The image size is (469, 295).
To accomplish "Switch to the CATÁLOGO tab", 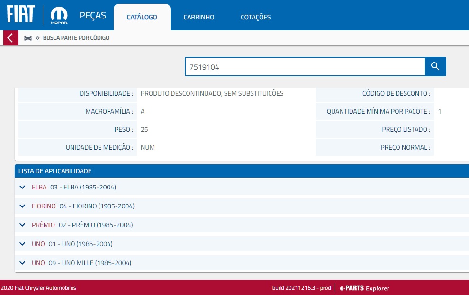I will pos(142,17).
